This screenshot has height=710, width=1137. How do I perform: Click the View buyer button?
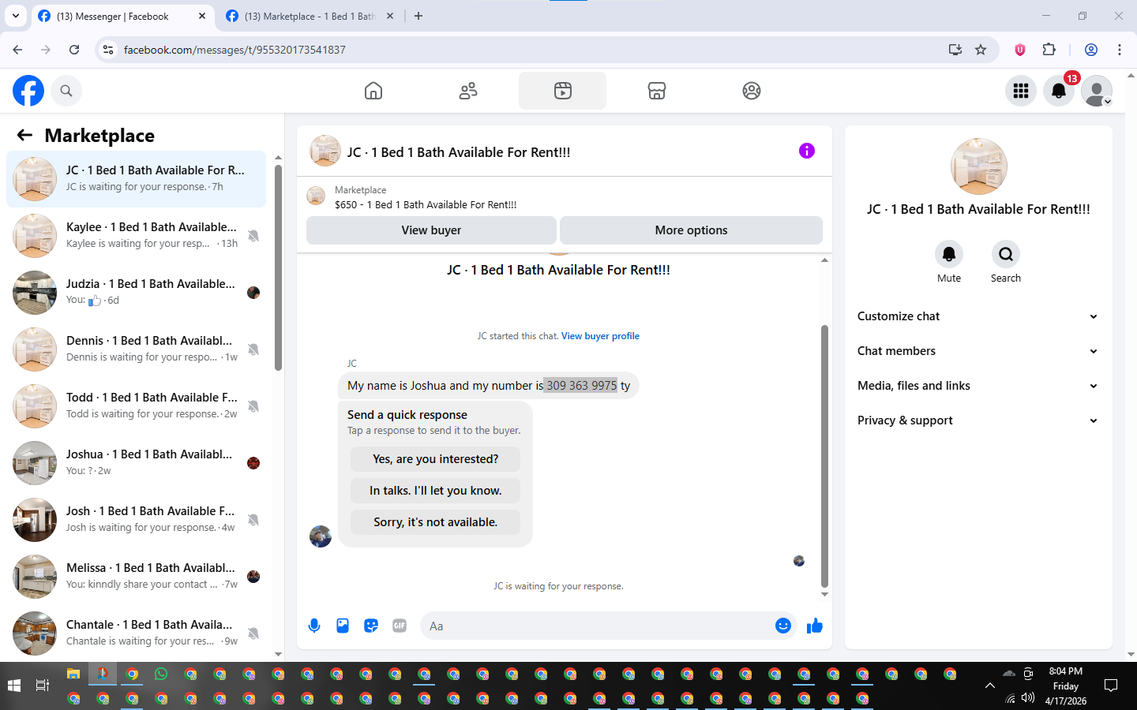tap(431, 230)
